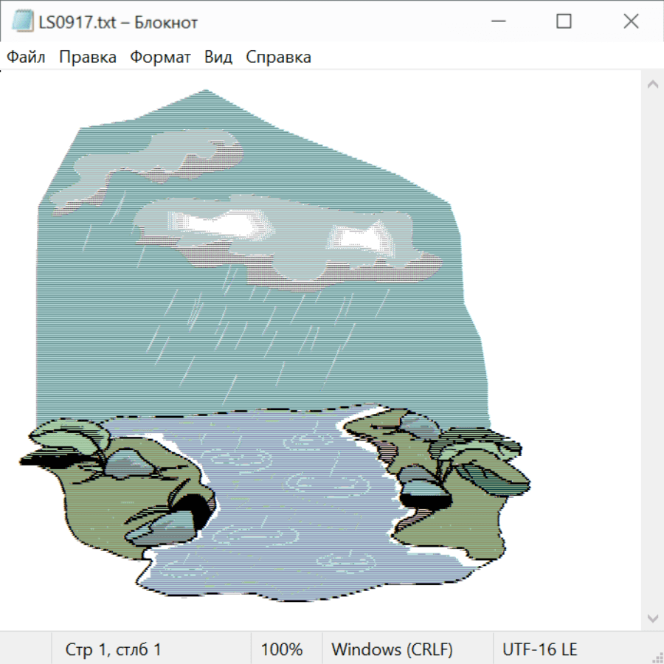Click the scroll down arrow
The width and height of the screenshot is (664, 664).
coord(652,617)
